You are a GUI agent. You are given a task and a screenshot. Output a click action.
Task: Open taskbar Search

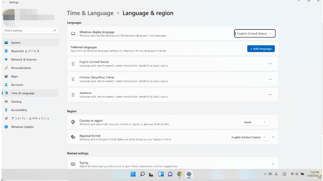coord(142,174)
